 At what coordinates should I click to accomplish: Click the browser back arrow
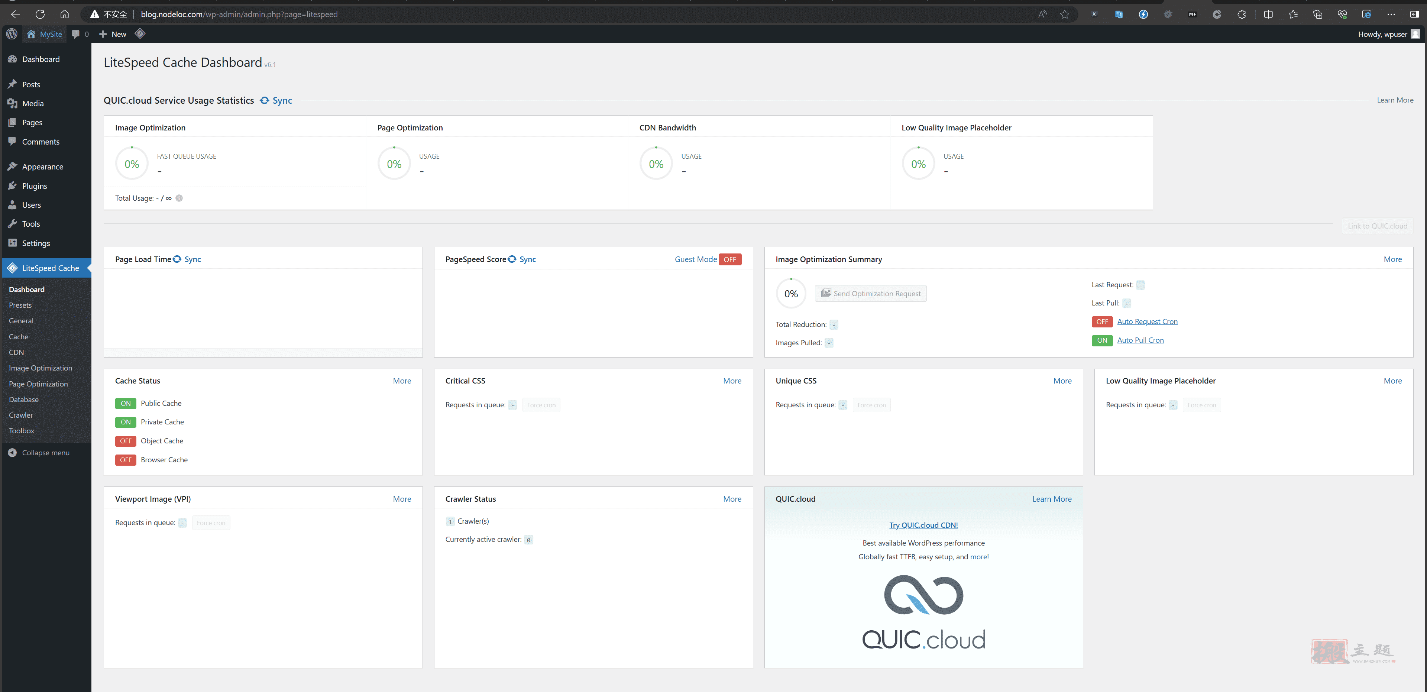[x=16, y=14]
